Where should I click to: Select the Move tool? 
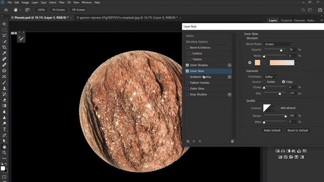4,24
